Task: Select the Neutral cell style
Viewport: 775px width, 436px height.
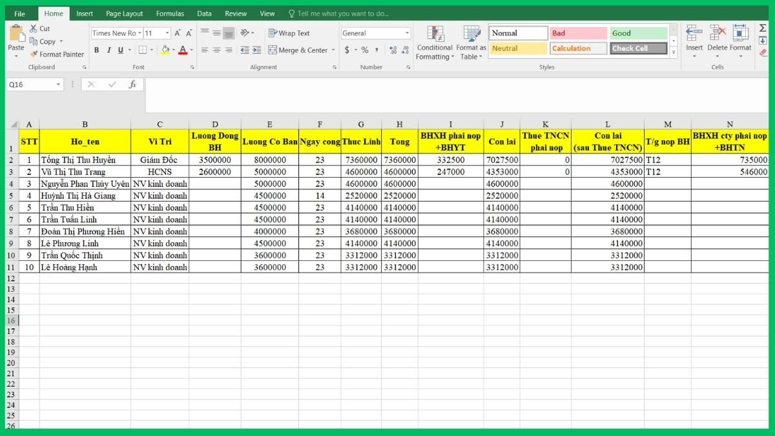Action: pos(517,48)
